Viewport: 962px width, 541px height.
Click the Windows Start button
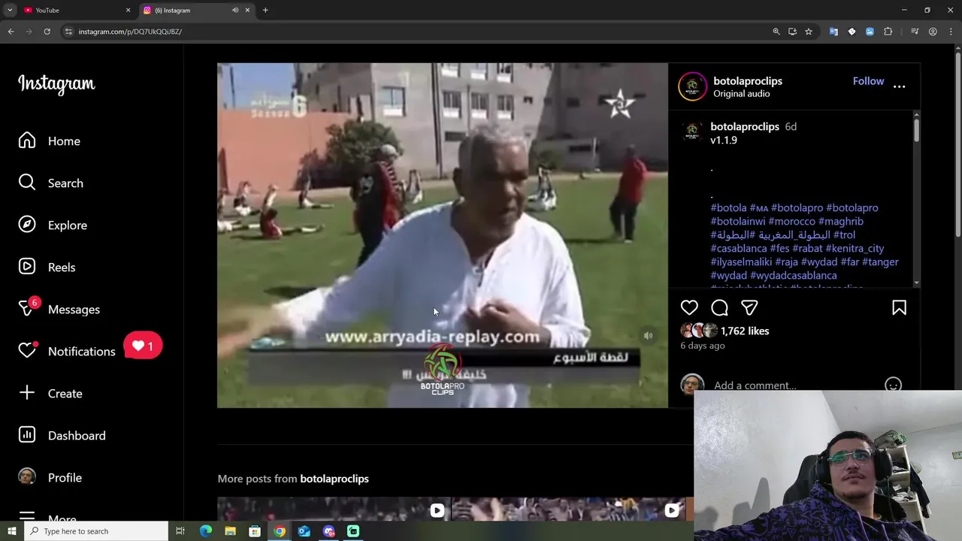coord(11,531)
